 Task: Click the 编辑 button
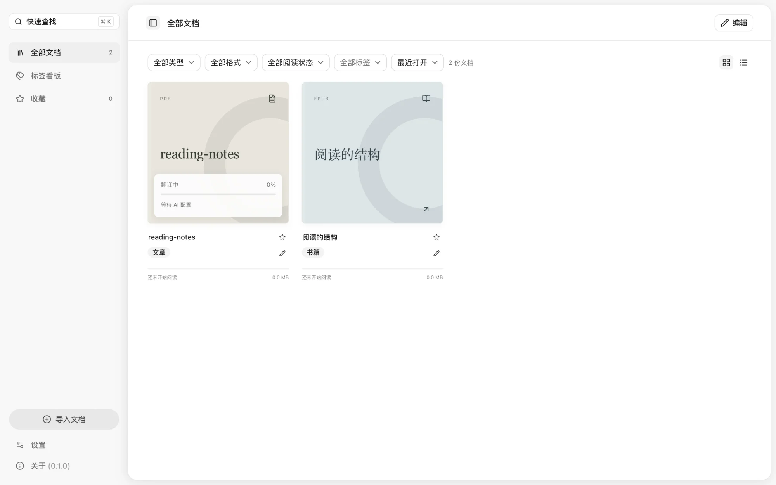[734, 23]
